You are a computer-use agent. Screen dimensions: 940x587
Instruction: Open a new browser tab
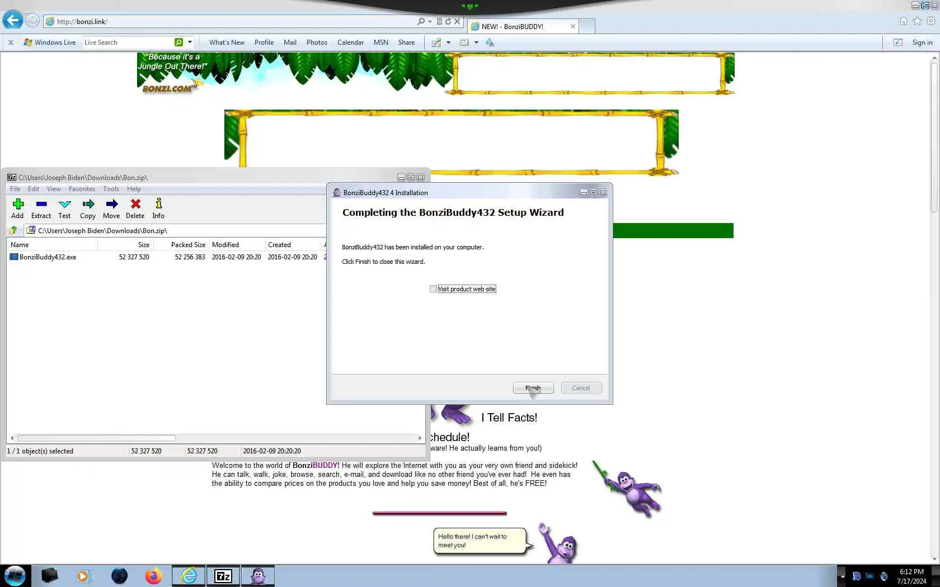click(x=586, y=26)
